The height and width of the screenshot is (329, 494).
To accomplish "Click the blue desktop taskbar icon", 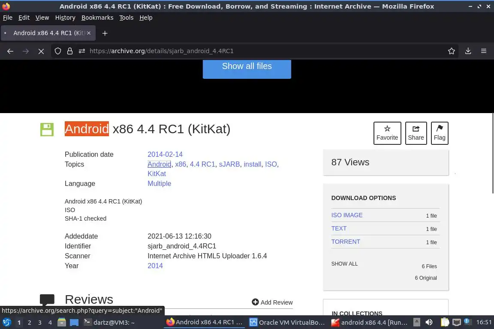I will tap(74, 323).
